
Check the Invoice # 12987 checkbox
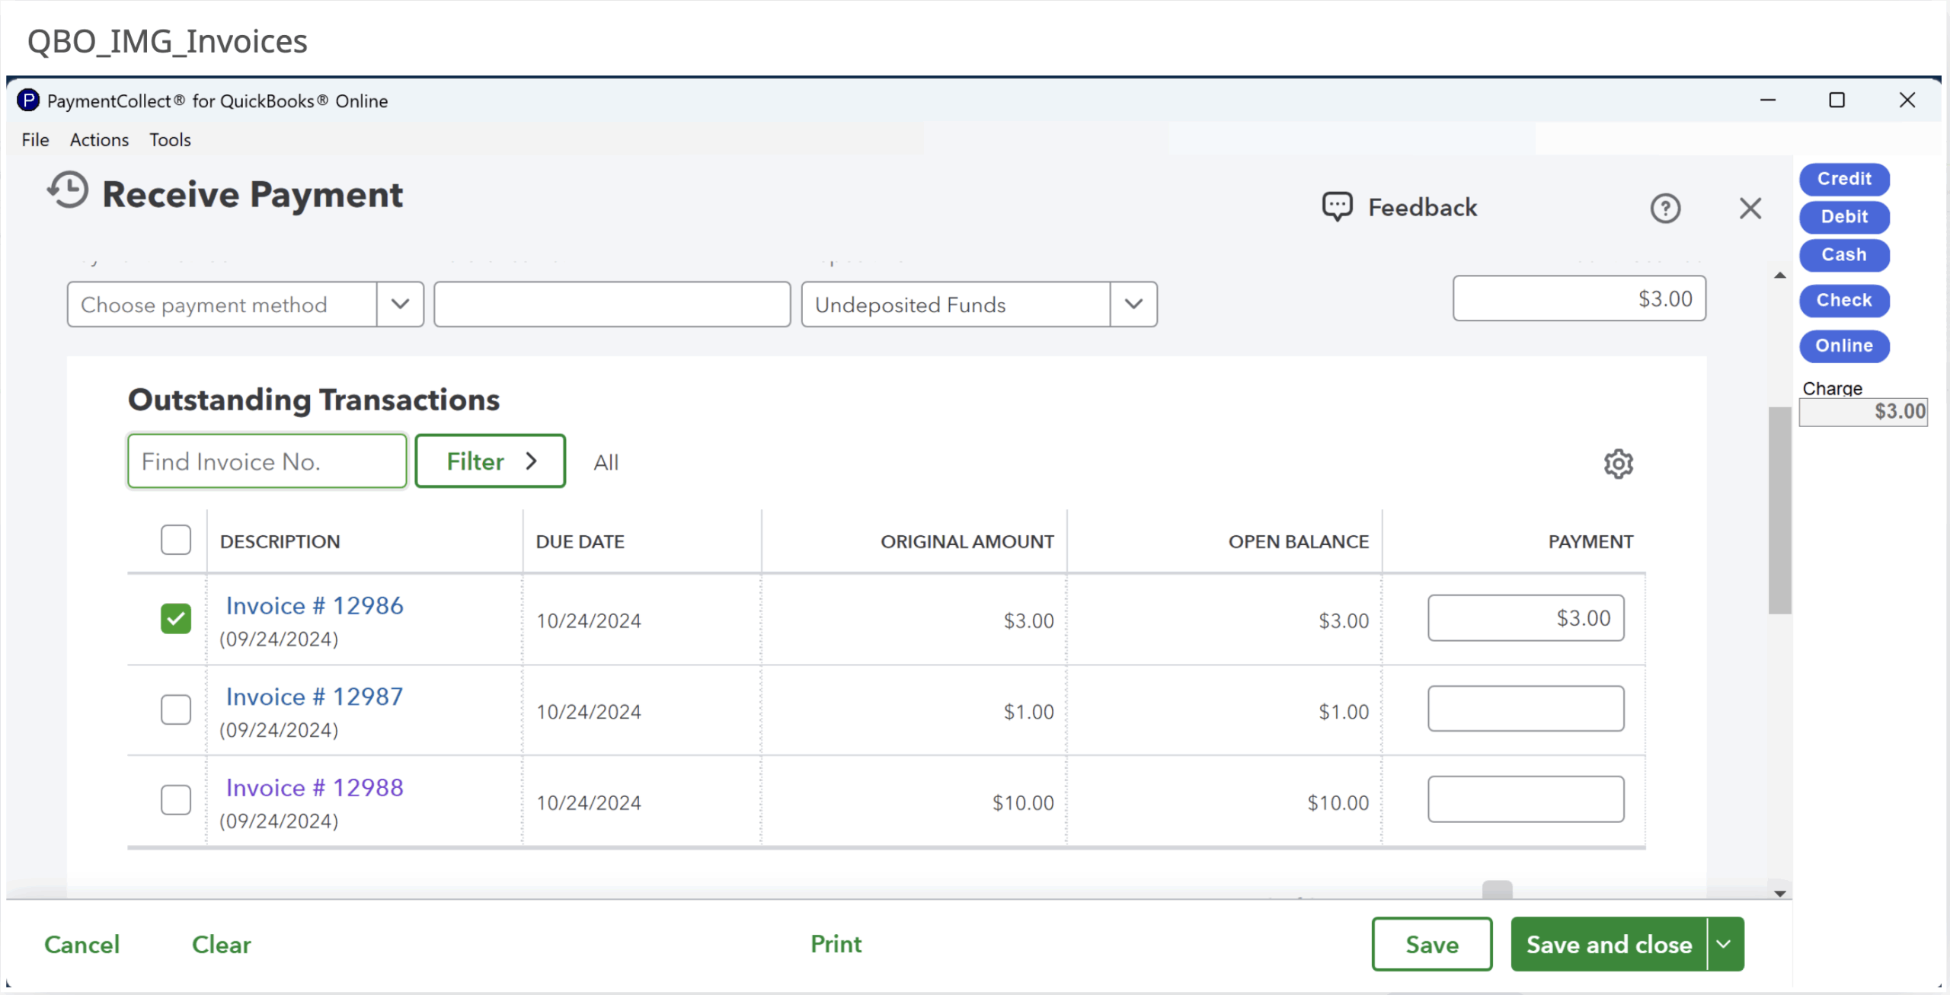[x=175, y=710]
